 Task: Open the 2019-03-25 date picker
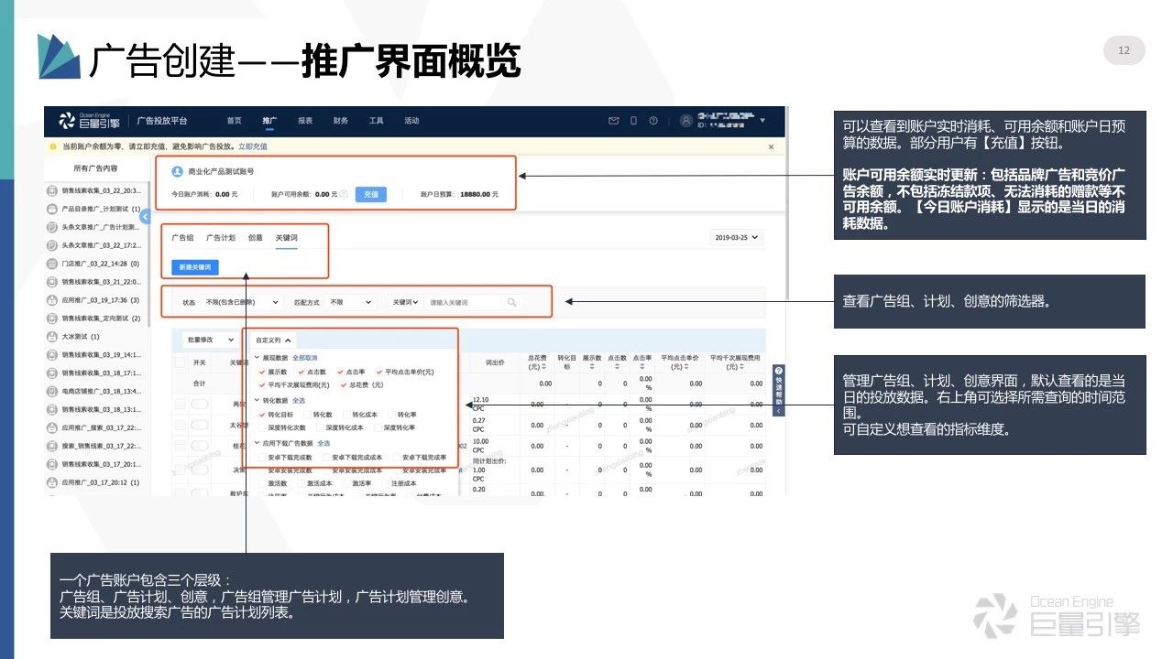tap(736, 237)
